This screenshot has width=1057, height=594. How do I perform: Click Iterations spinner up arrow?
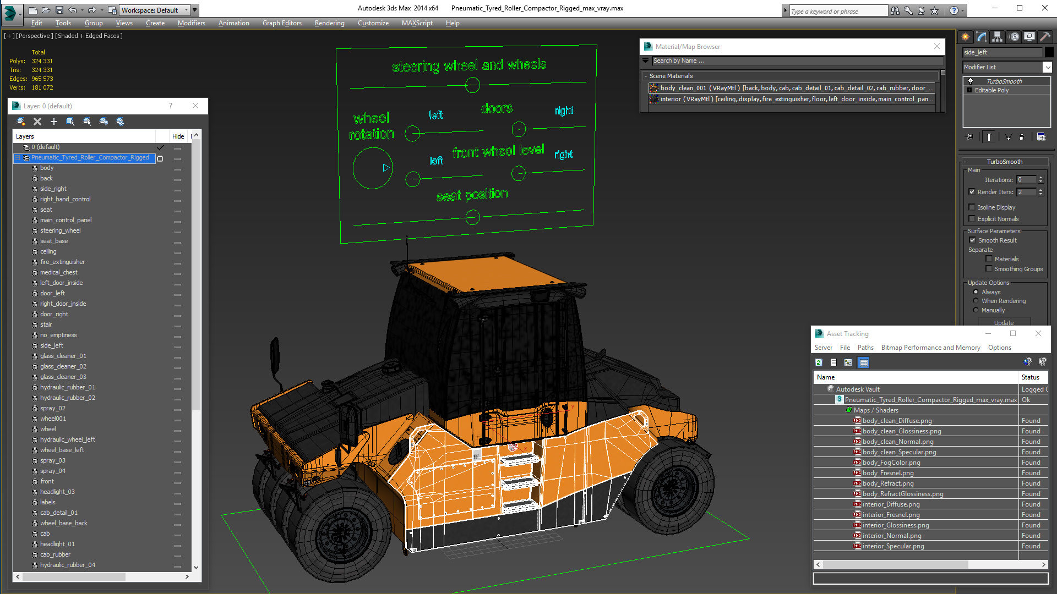[x=1040, y=178]
